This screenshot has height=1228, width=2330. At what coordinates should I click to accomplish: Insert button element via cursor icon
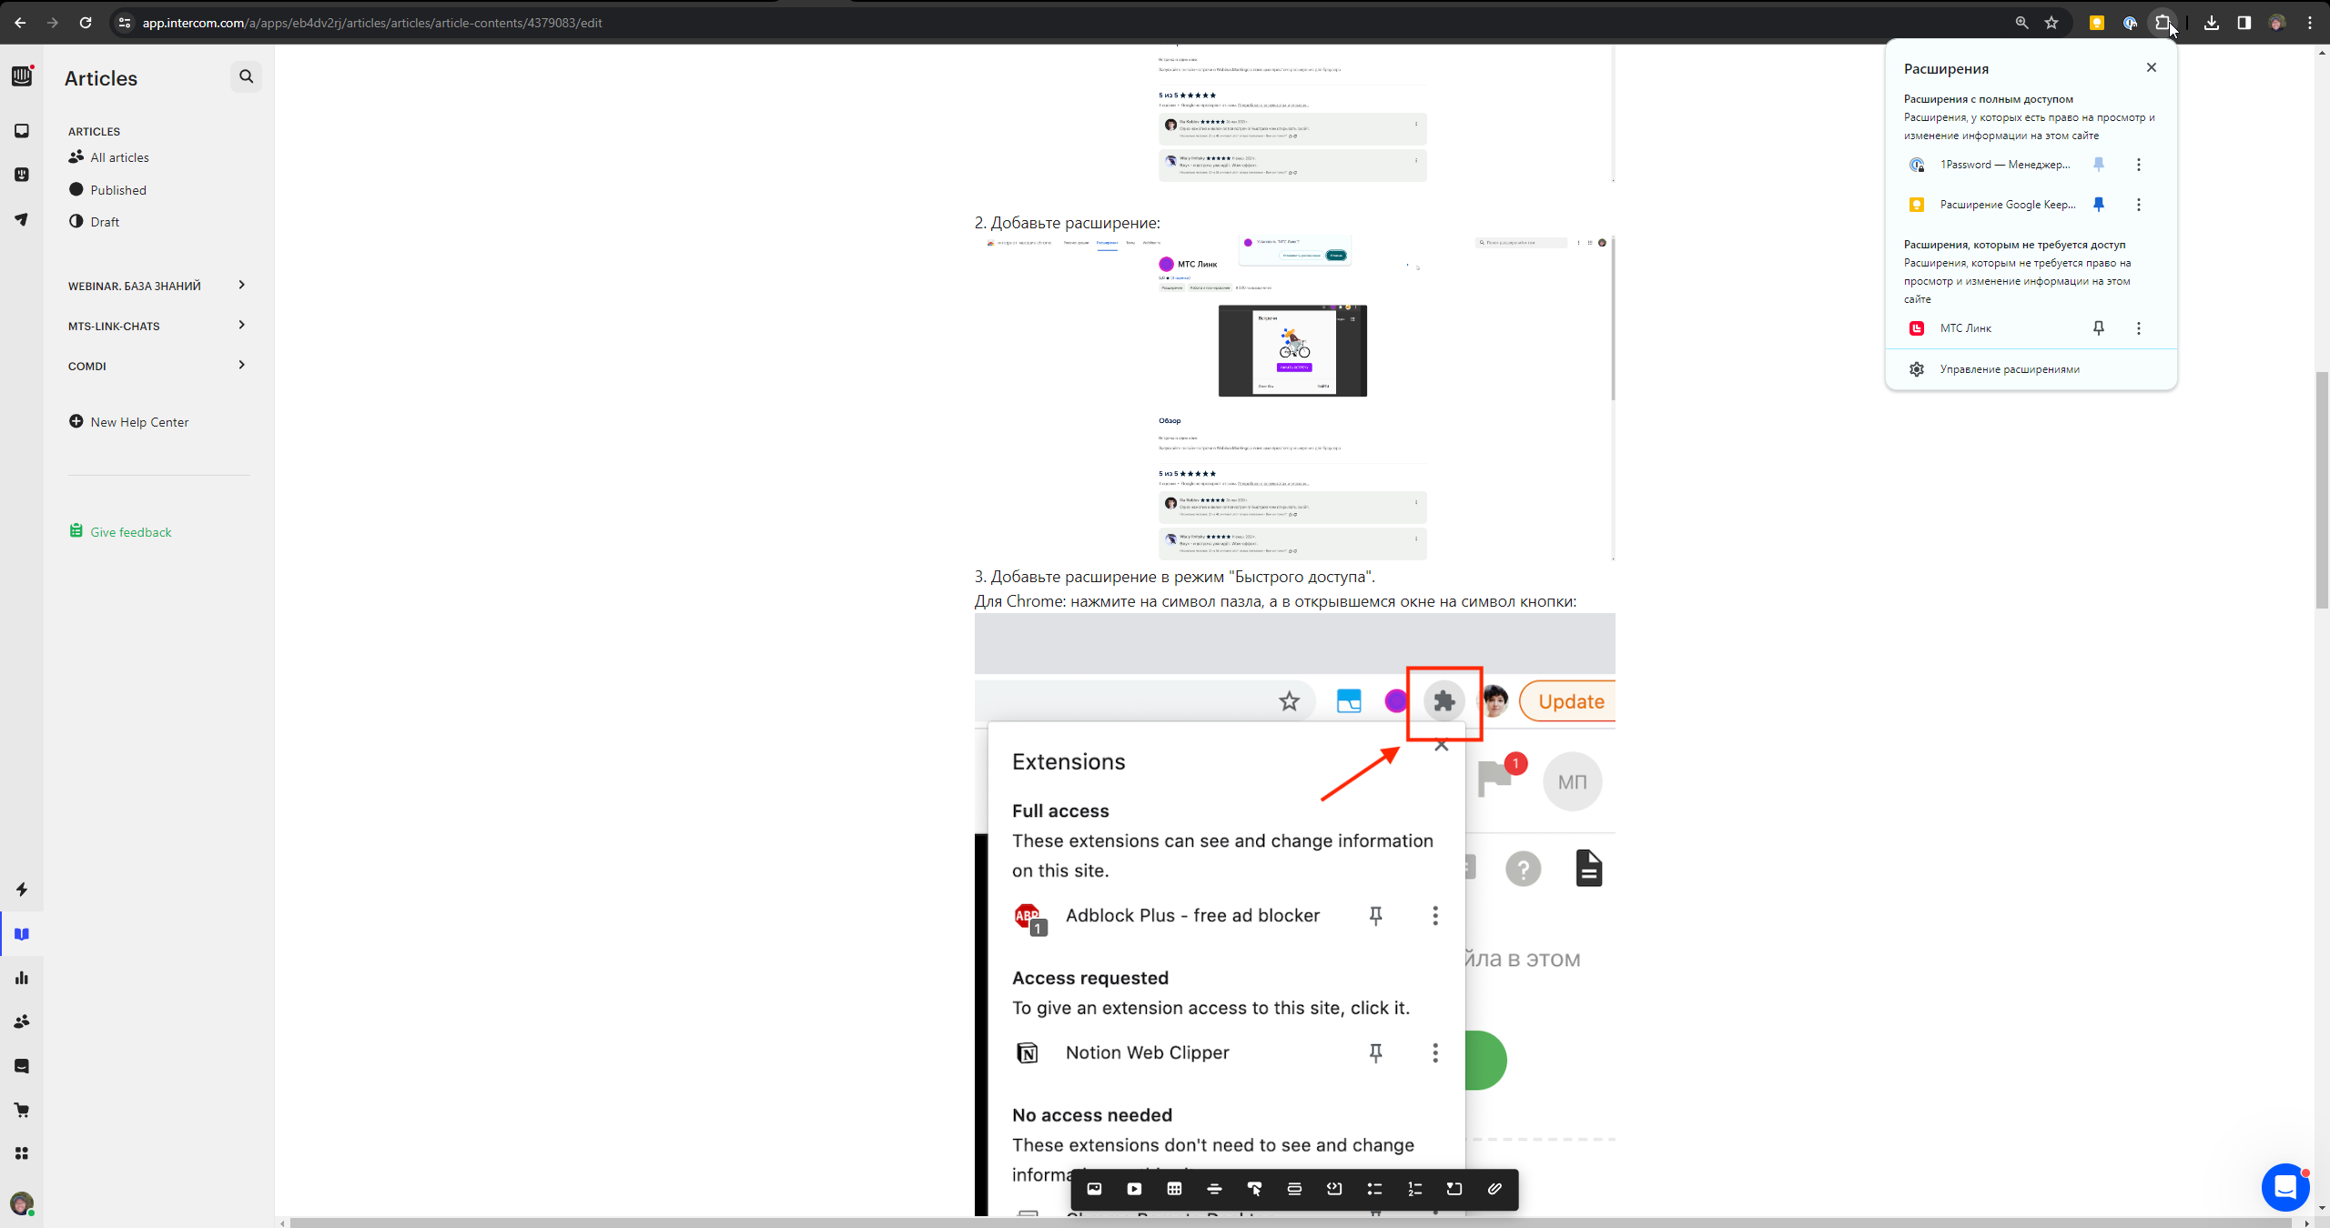pos(1254,1189)
